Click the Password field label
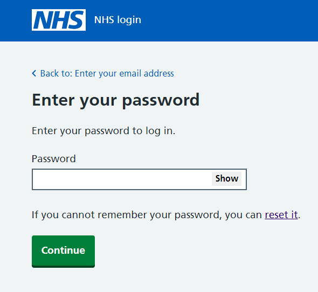The height and width of the screenshot is (292, 318). coord(54,158)
